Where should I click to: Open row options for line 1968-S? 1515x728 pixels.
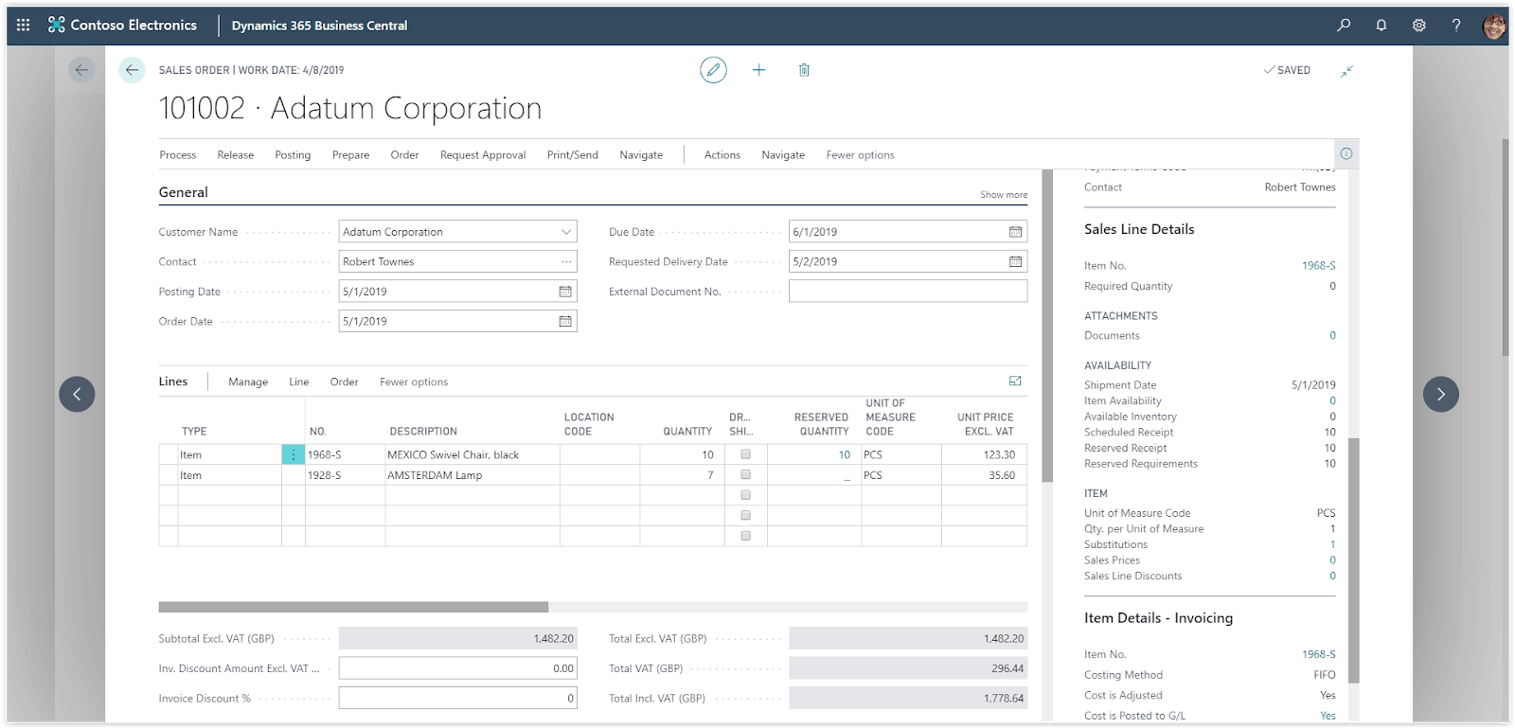[294, 455]
